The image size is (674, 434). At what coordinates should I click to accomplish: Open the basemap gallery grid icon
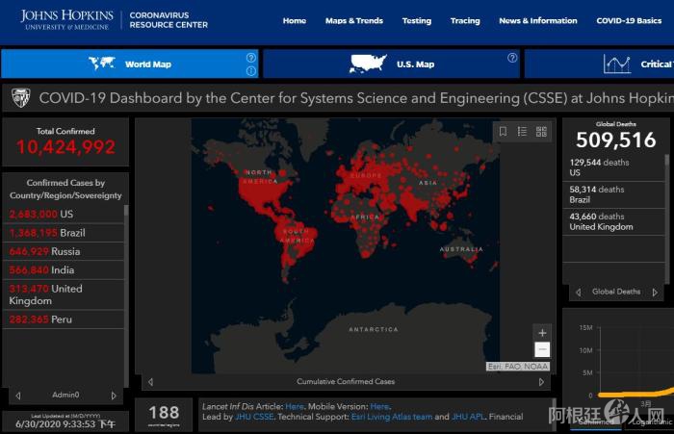click(x=541, y=132)
